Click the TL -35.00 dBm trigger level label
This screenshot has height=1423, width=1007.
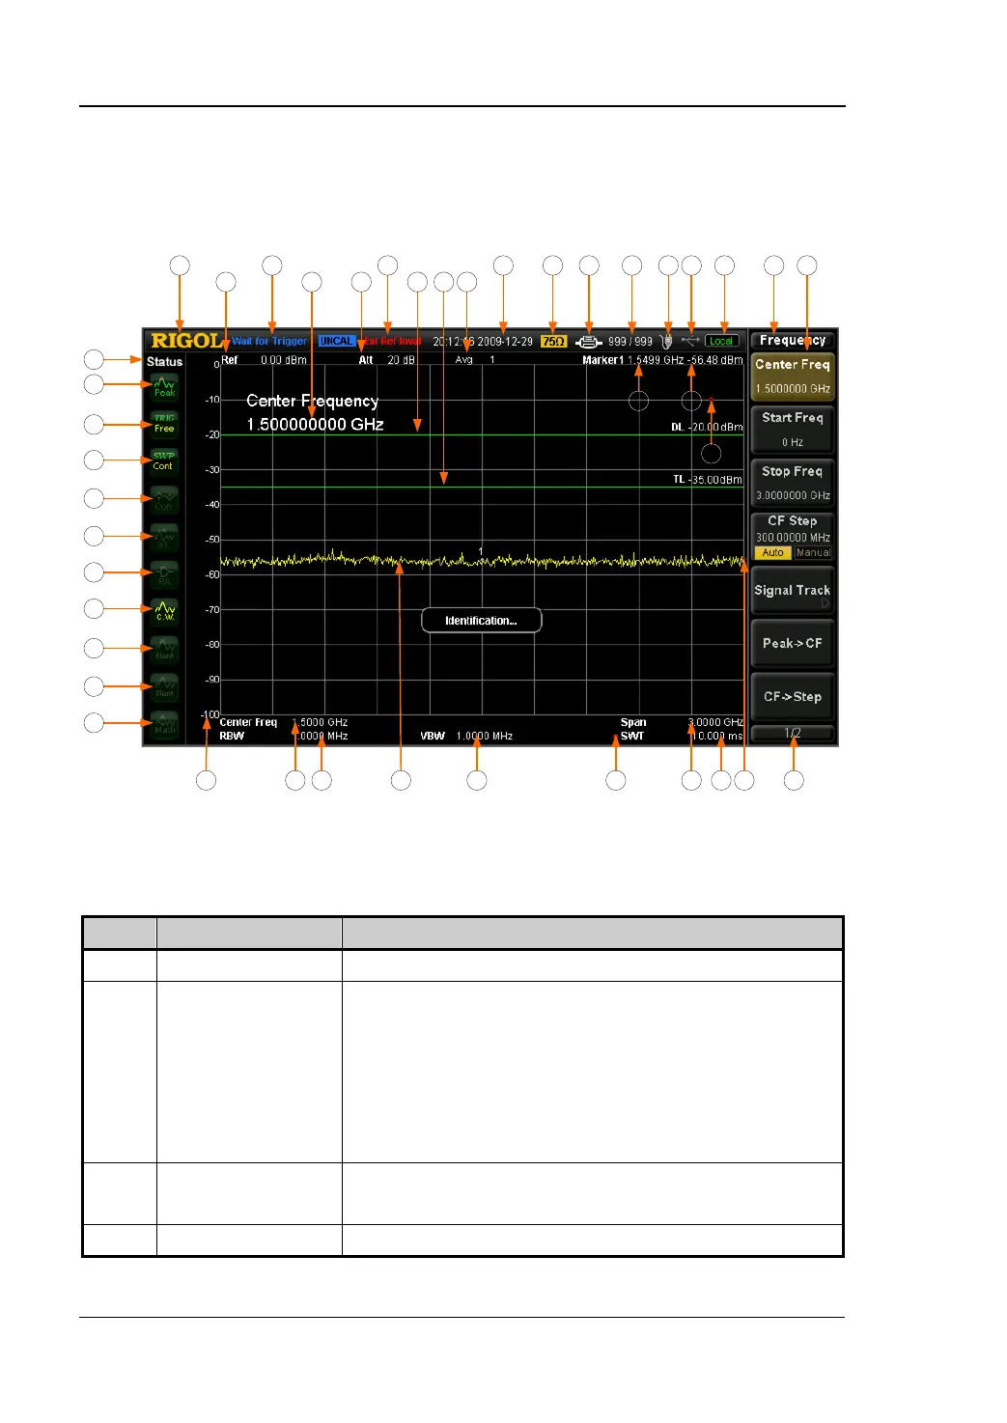click(708, 480)
